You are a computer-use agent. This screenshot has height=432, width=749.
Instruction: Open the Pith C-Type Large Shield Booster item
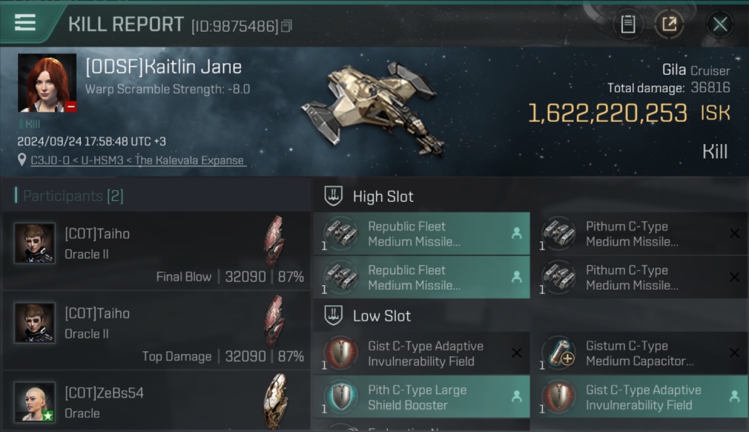pyautogui.click(x=422, y=397)
